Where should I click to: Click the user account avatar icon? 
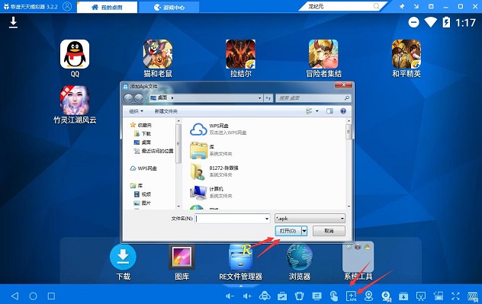(67, 6)
